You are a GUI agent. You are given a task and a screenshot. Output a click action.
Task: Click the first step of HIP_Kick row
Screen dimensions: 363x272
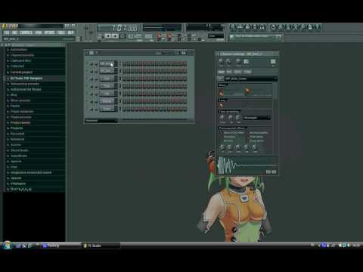tap(124, 63)
